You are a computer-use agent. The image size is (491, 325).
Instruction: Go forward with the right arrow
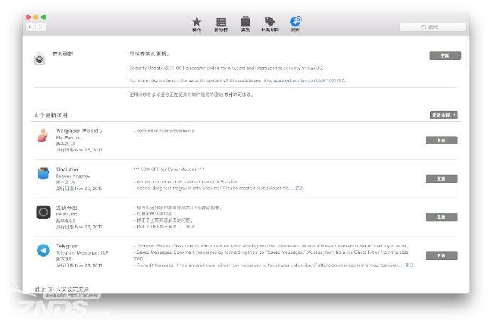point(41,27)
